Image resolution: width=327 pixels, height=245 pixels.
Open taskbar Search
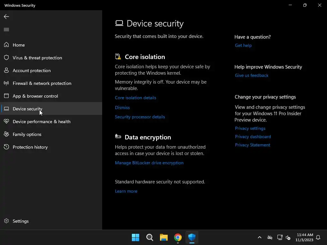pos(149,237)
